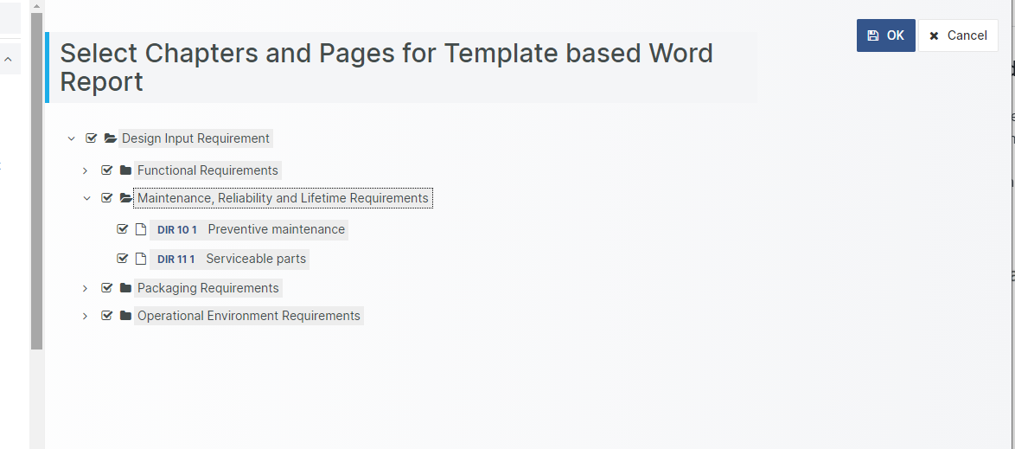Image resolution: width=1015 pixels, height=449 pixels.
Task: Toggle the Serviceable parts checkbox
Action: coord(122,259)
